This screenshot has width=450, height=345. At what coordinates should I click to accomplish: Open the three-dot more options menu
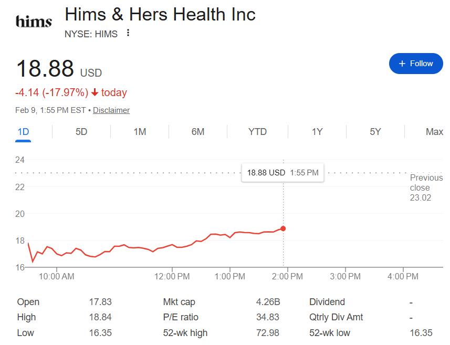point(128,34)
